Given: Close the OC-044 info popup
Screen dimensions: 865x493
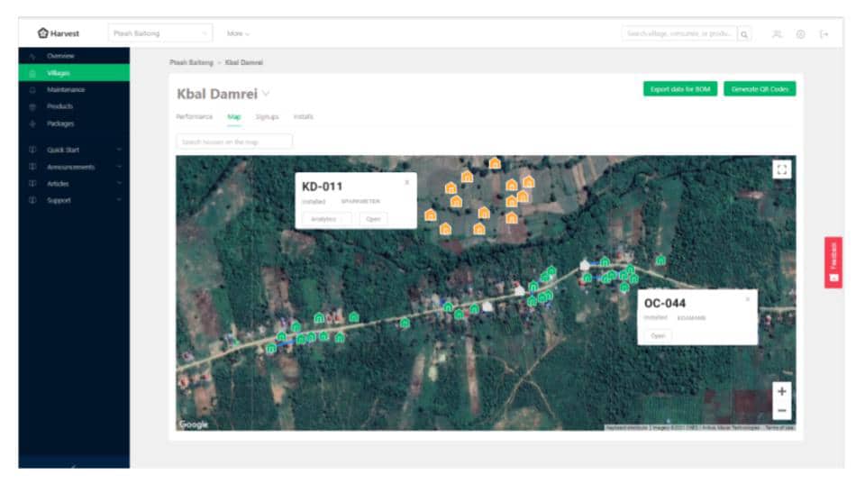Looking at the screenshot, I should click(747, 299).
